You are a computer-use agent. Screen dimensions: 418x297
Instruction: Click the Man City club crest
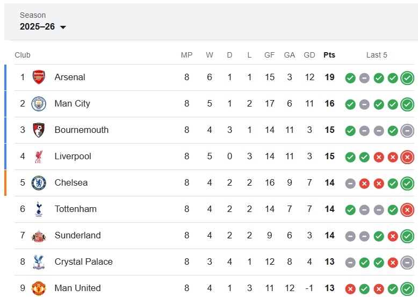(x=39, y=103)
